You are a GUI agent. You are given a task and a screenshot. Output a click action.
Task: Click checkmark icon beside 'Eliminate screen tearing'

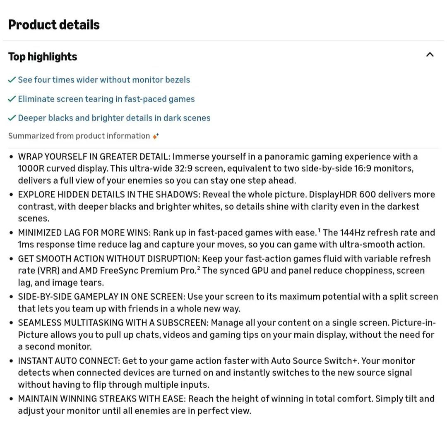pos(12,99)
